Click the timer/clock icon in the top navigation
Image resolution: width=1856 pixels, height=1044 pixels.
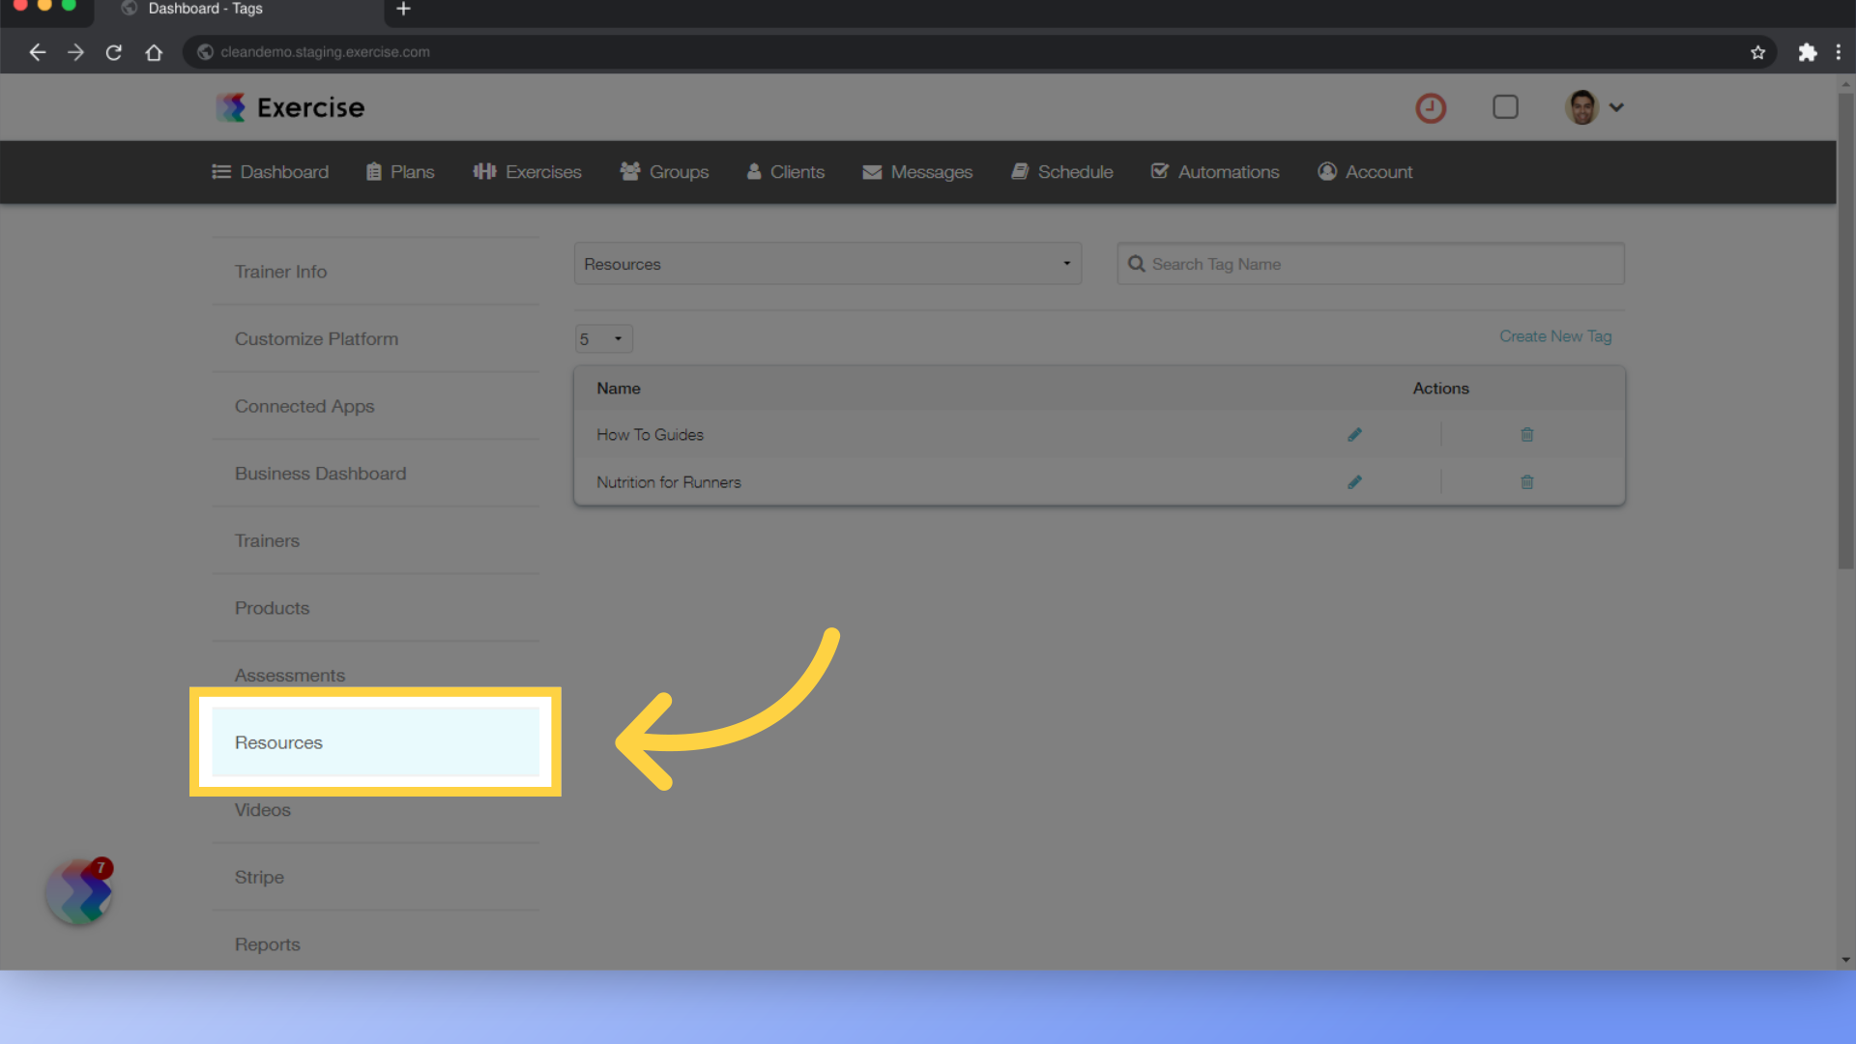point(1431,107)
